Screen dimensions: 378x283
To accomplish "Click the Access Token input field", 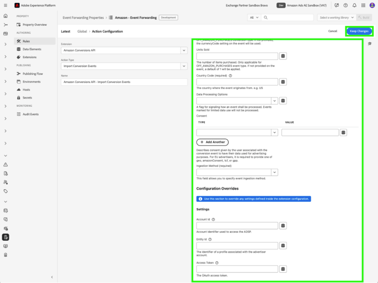I will [x=237, y=269].
